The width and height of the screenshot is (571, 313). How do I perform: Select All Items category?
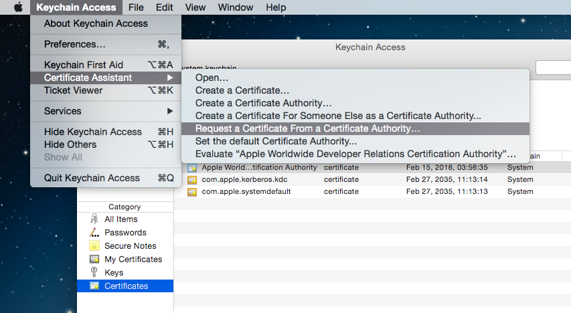pos(125,219)
